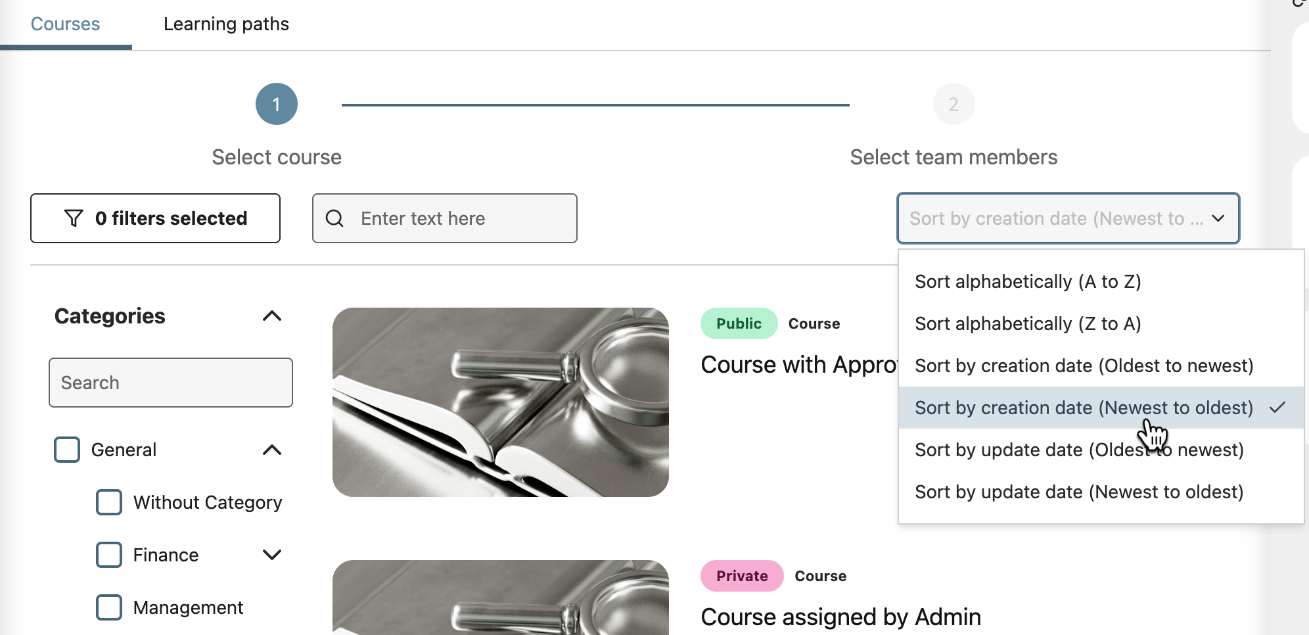Toggle the General category checkbox
Viewport: 1309px width, 635px height.
(67, 450)
